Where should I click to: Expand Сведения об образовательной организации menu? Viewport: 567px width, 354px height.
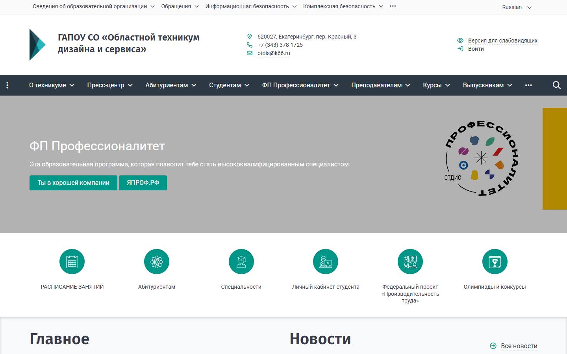tap(94, 6)
